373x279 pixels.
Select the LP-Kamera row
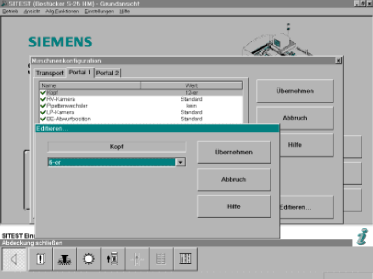coord(141,112)
